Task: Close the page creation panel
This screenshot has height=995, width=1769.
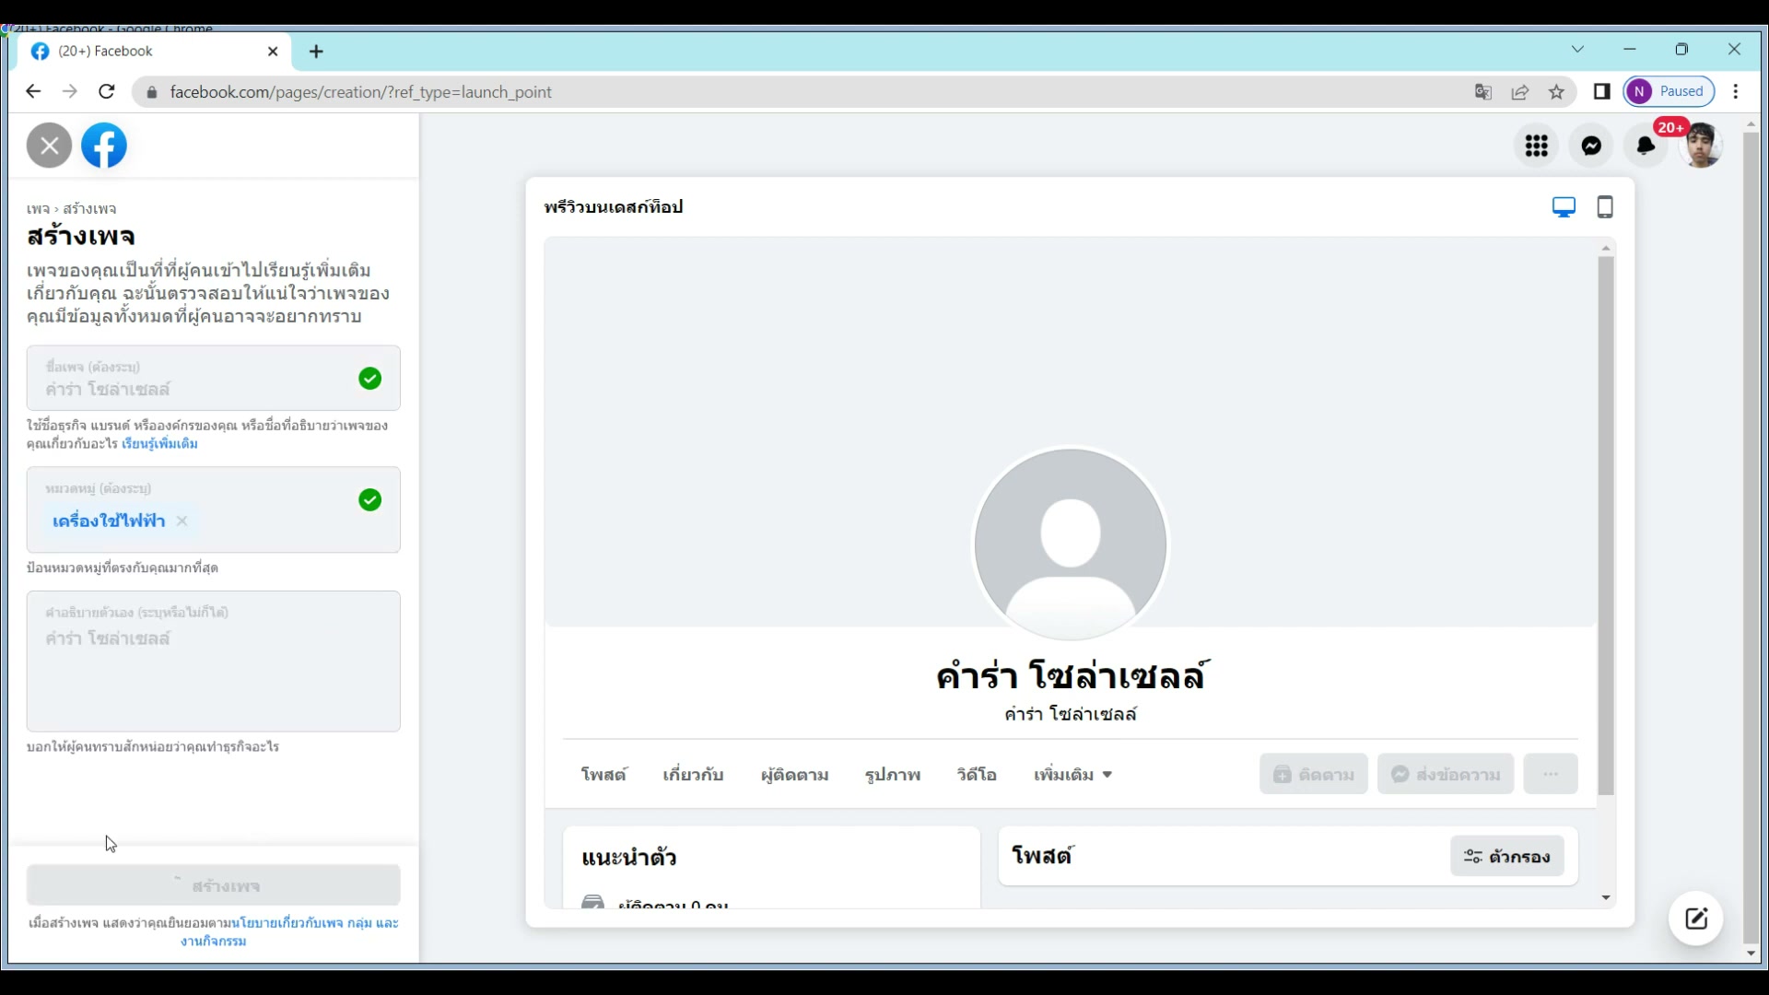Action: pos(49,146)
